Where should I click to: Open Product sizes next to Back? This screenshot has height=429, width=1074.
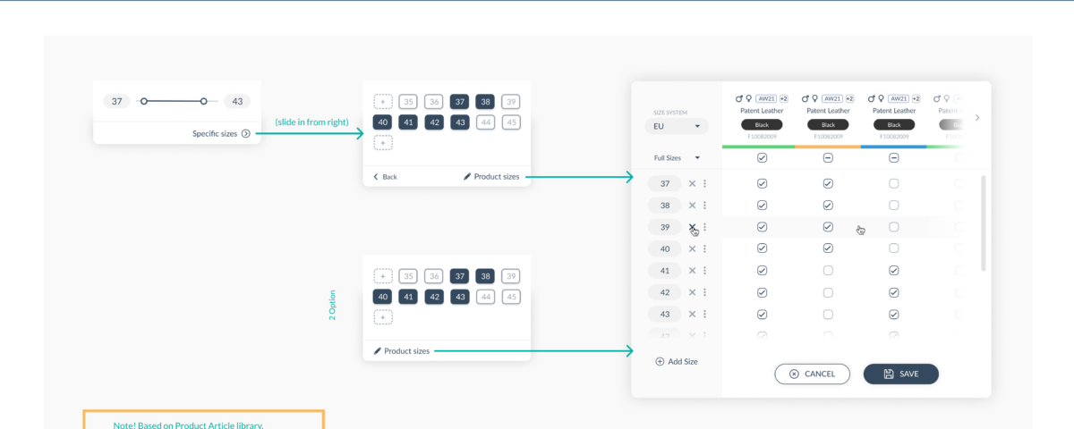click(491, 177)
